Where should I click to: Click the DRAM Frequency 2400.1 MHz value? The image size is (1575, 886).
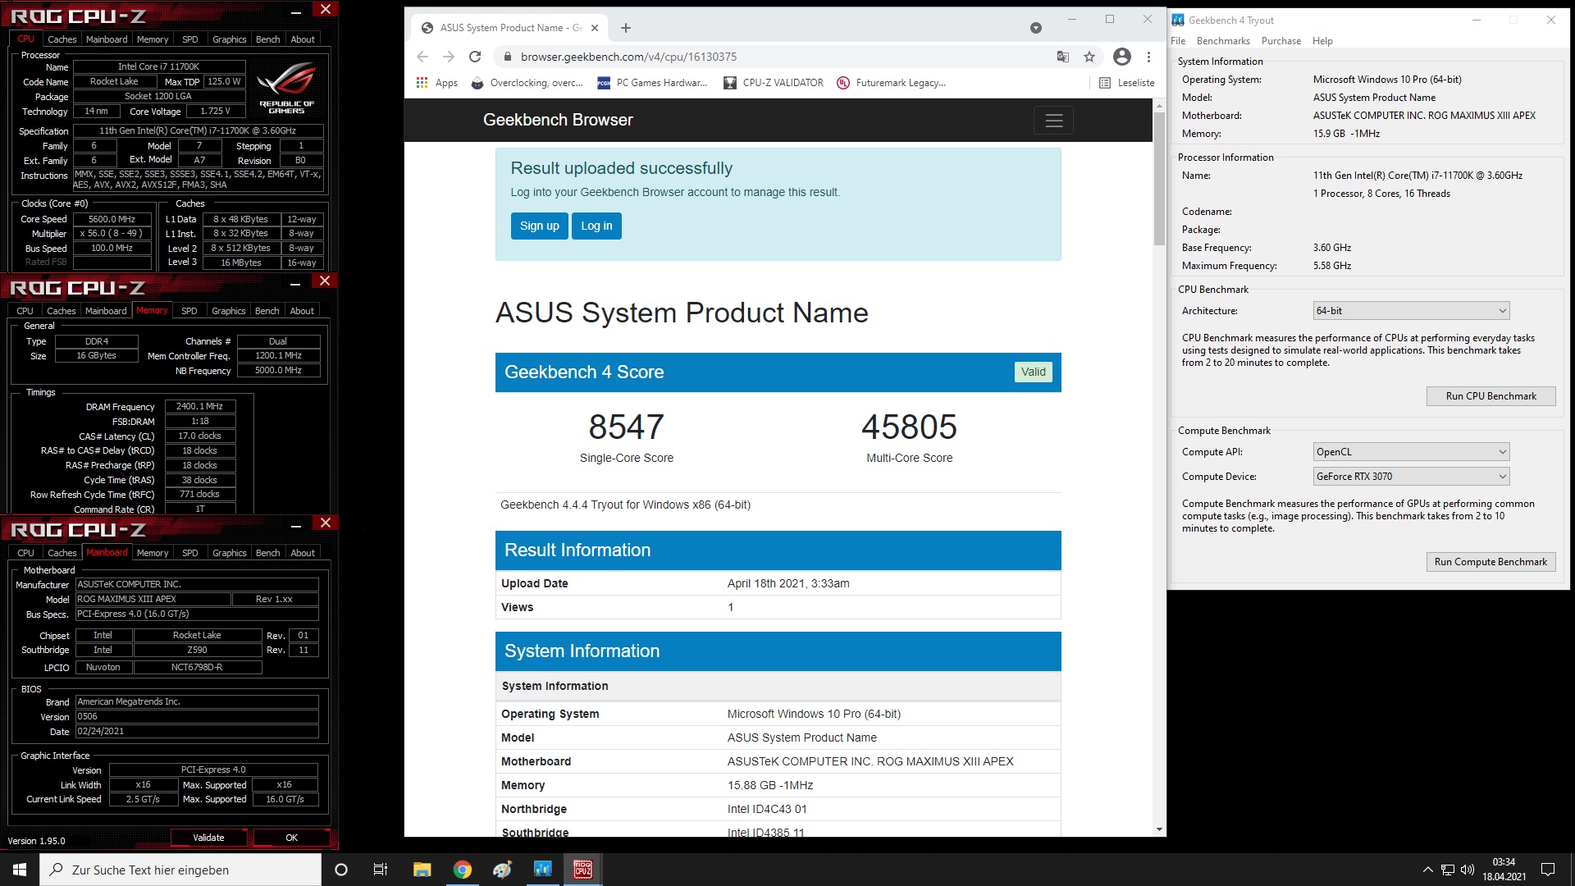(200, 406)
